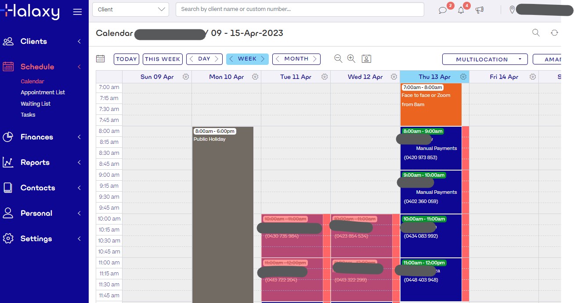574x303 pixels.
Task: Zoom in the calendar view
Action: 351,59
